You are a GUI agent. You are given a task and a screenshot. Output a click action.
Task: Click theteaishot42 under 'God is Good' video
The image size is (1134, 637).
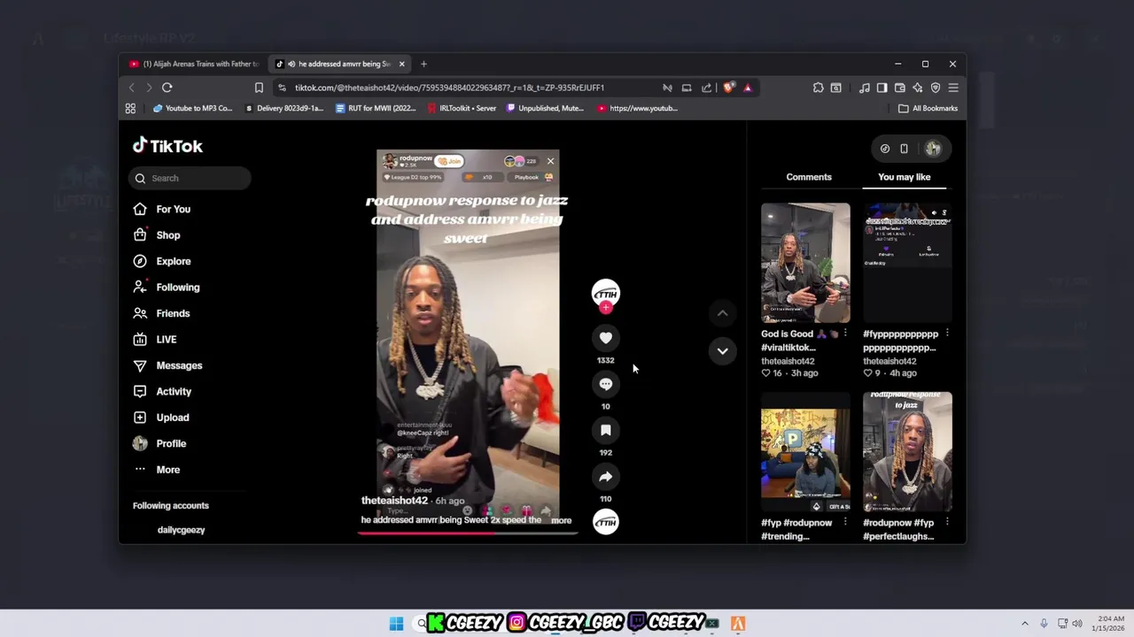coord(788,361)
